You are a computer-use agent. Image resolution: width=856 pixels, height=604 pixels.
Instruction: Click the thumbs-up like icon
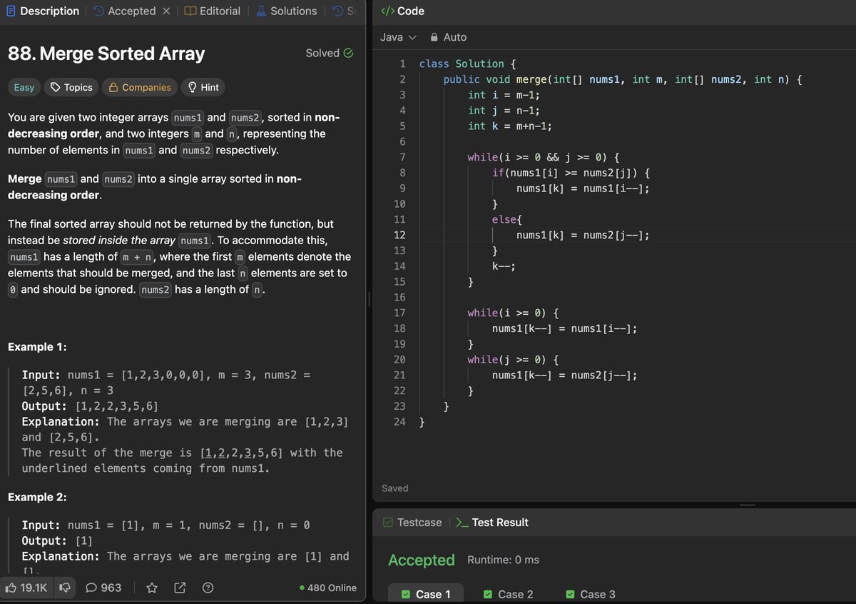click(11, 588)
